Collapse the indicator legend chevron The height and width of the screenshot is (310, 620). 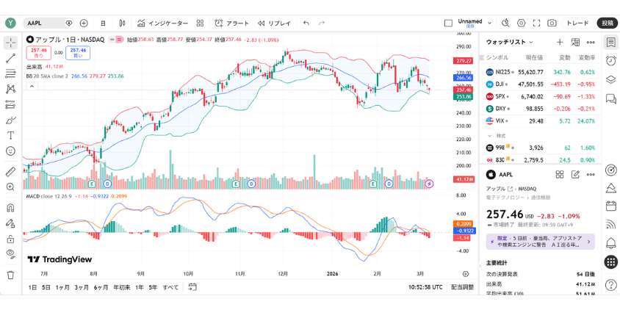click(x=32, y=85)
